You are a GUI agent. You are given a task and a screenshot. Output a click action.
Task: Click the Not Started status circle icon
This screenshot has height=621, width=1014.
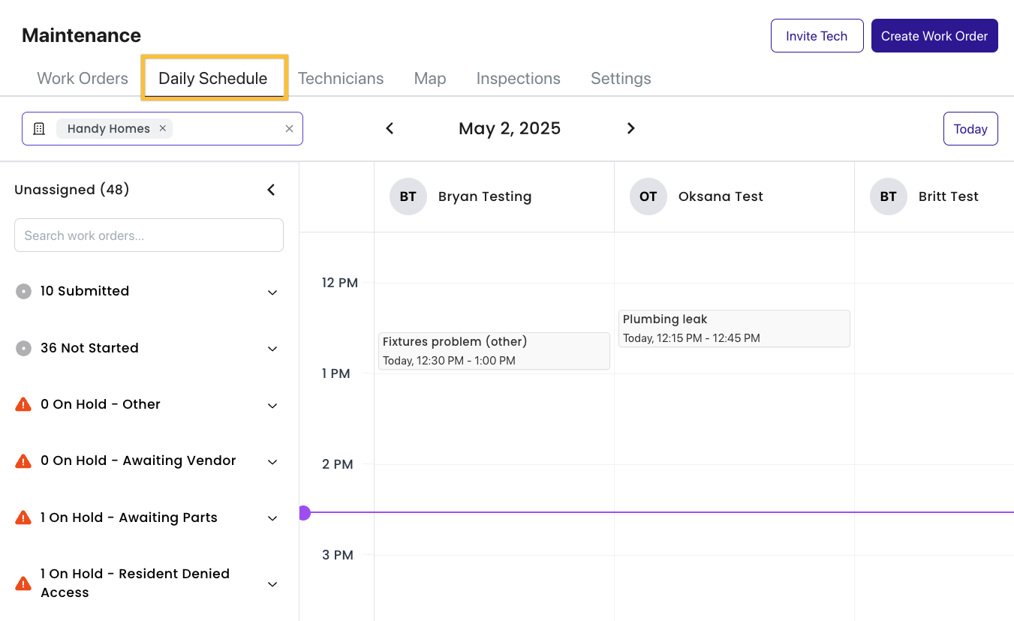click(x=23, y=348)
